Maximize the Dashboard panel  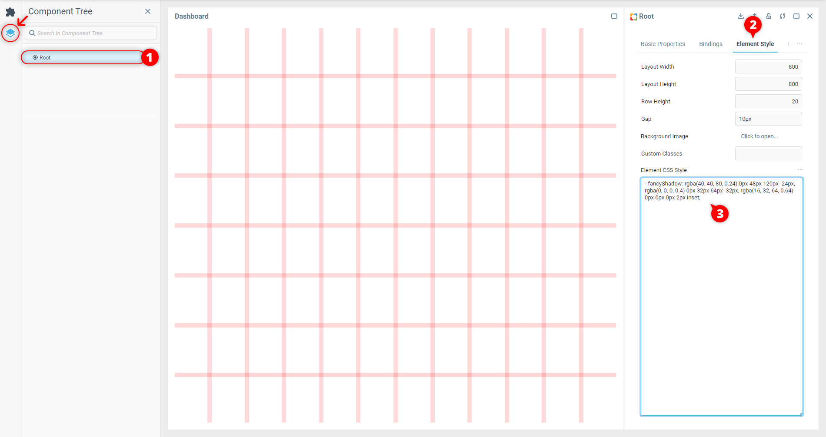tap(614, 16)
